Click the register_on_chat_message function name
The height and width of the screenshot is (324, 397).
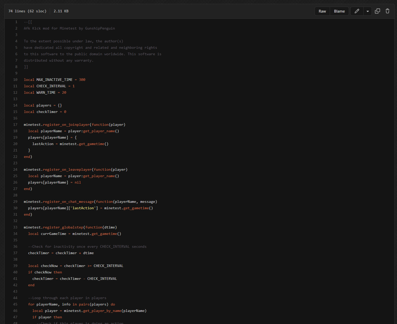68,202
